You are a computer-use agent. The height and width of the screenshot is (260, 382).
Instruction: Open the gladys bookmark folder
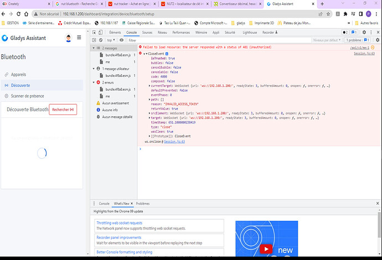click(238, 23)
